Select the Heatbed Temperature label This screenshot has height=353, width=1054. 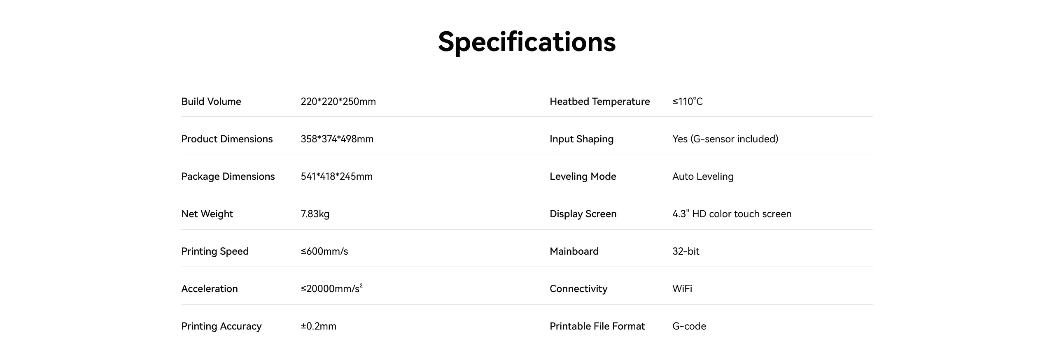point(599,102)
